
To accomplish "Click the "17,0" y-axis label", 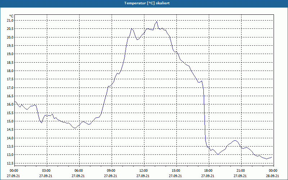I will click(x=10, y=87).
